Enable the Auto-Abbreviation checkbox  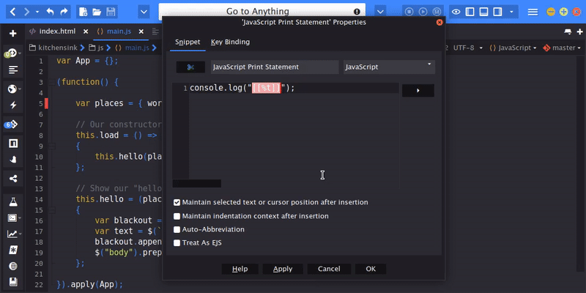coord(177,229)
